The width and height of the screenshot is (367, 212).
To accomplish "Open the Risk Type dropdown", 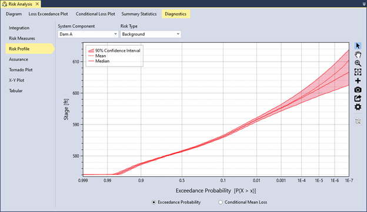I will 151,34.
